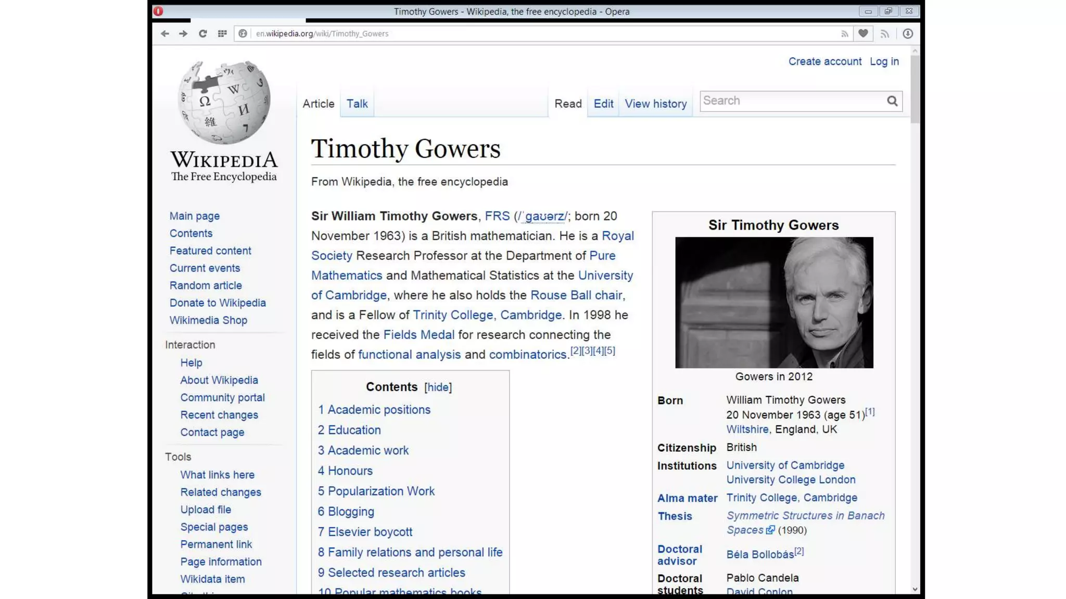Click the Fields Medal link
Viewport: 1066px width, 599px height.
[x=418, y=335]
